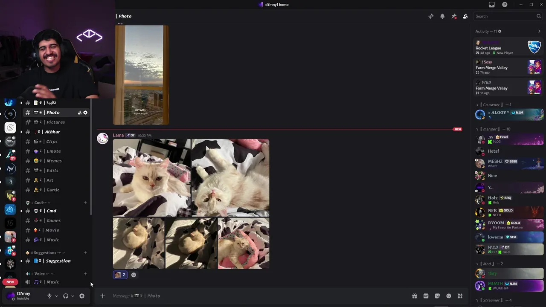Toggle the member list icon
546x307 pixels.
[x=465, y=16]
